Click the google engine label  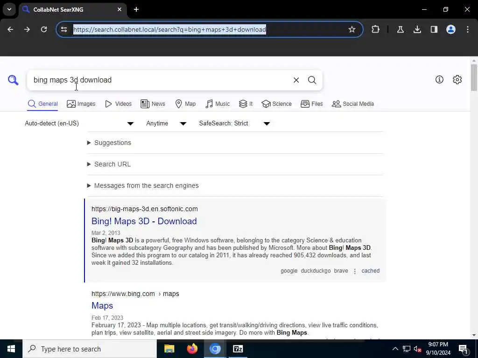[x=289, y=271]
